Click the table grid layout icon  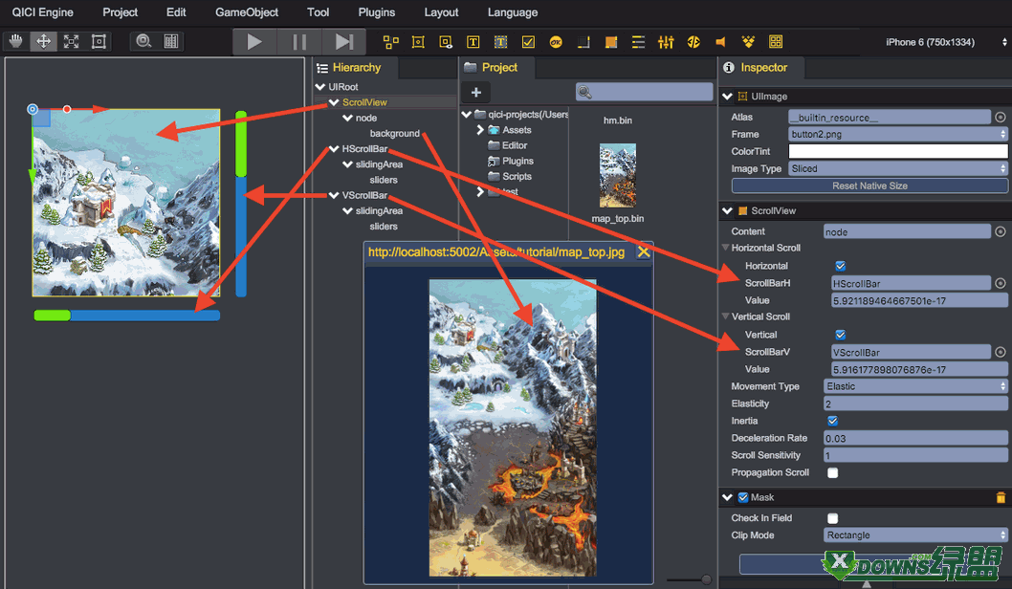pyautogui.click(x=776, y=42)
